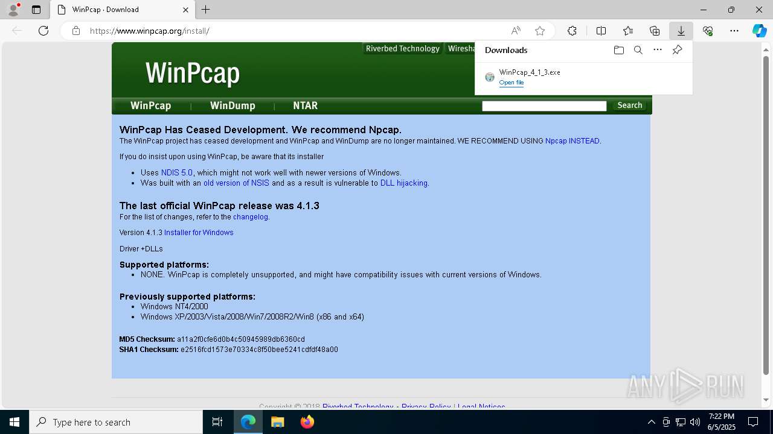
Task: Open the Copilot sidebar icon
Action: [x=759, y=31]
